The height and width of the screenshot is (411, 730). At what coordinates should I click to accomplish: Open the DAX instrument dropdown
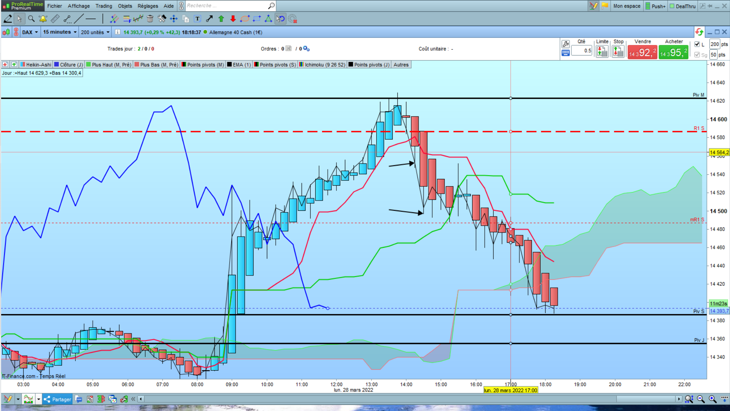pos(30,32)
